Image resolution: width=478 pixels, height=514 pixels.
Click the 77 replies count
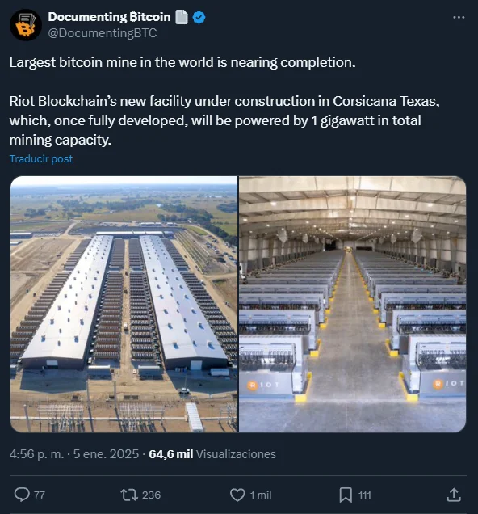point(40,495)
